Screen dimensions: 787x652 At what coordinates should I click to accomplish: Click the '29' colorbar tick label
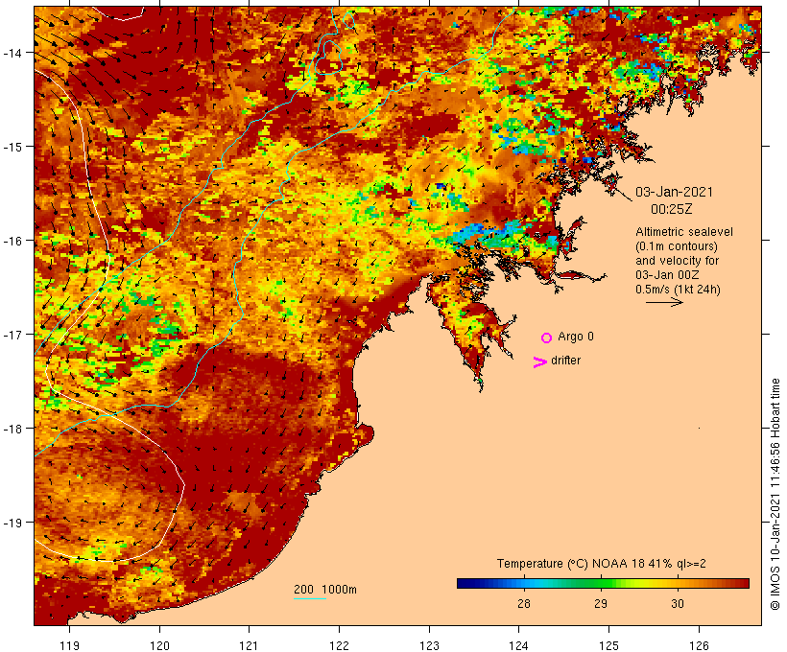[x=601, y=603]
